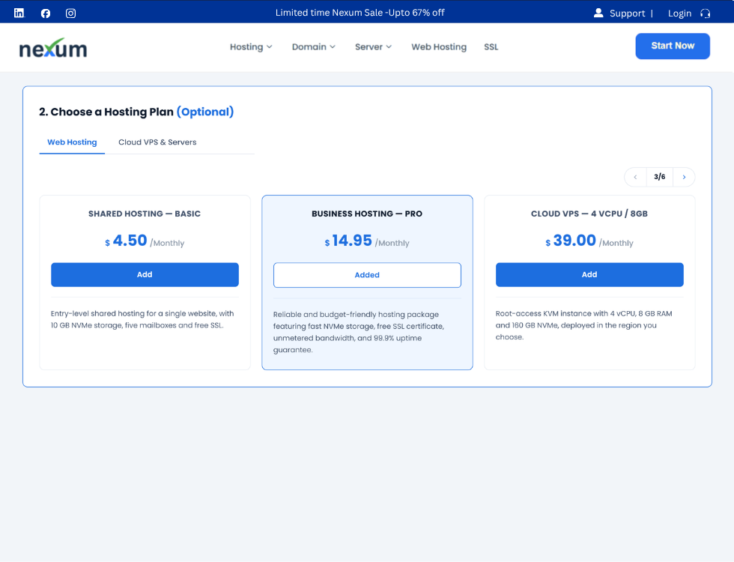Image resolution: width=734 pixels, height=562 pixels.
Task: Click the Root-access KVM instance description
Action: [583, 325]
